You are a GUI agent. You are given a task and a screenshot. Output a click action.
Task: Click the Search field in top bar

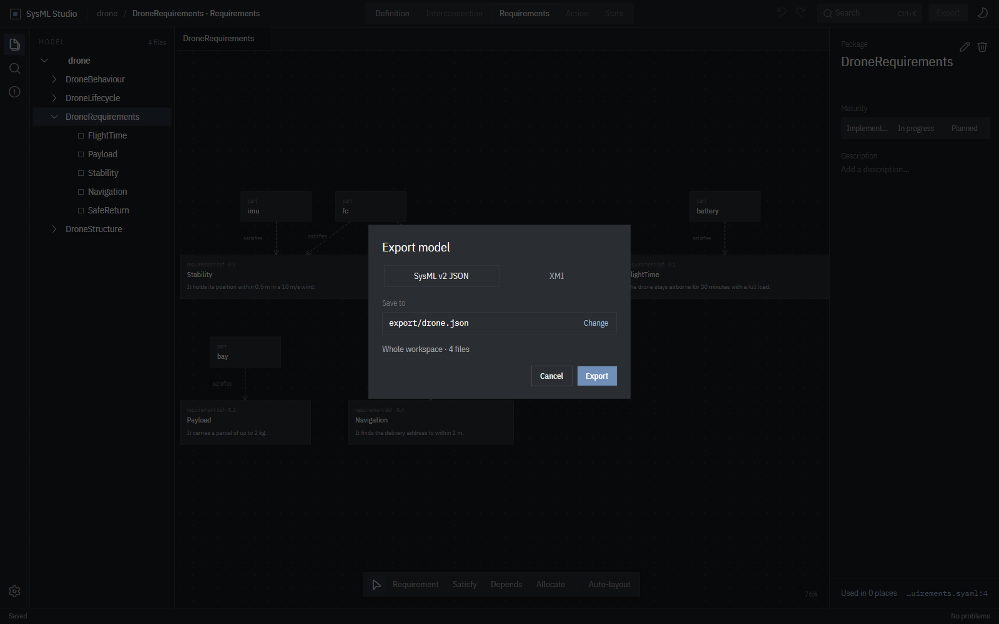870,13
